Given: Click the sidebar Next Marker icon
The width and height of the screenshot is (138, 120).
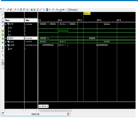Looking at the screenshot, I should click(x=3, y=55).
